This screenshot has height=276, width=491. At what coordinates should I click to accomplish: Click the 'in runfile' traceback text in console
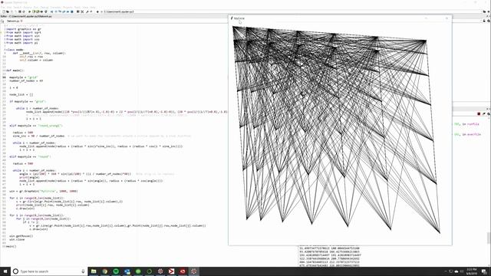coord(470,124)
